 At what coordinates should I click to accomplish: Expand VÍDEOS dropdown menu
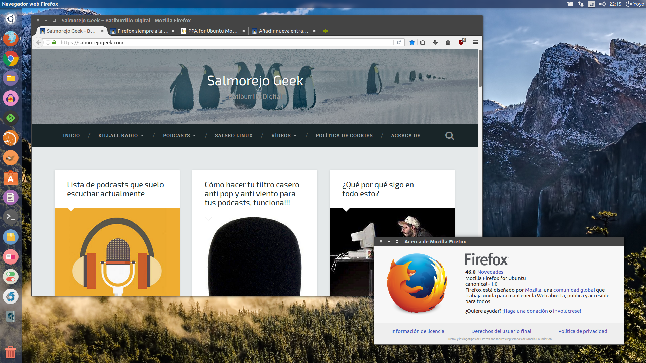point(284,136)
